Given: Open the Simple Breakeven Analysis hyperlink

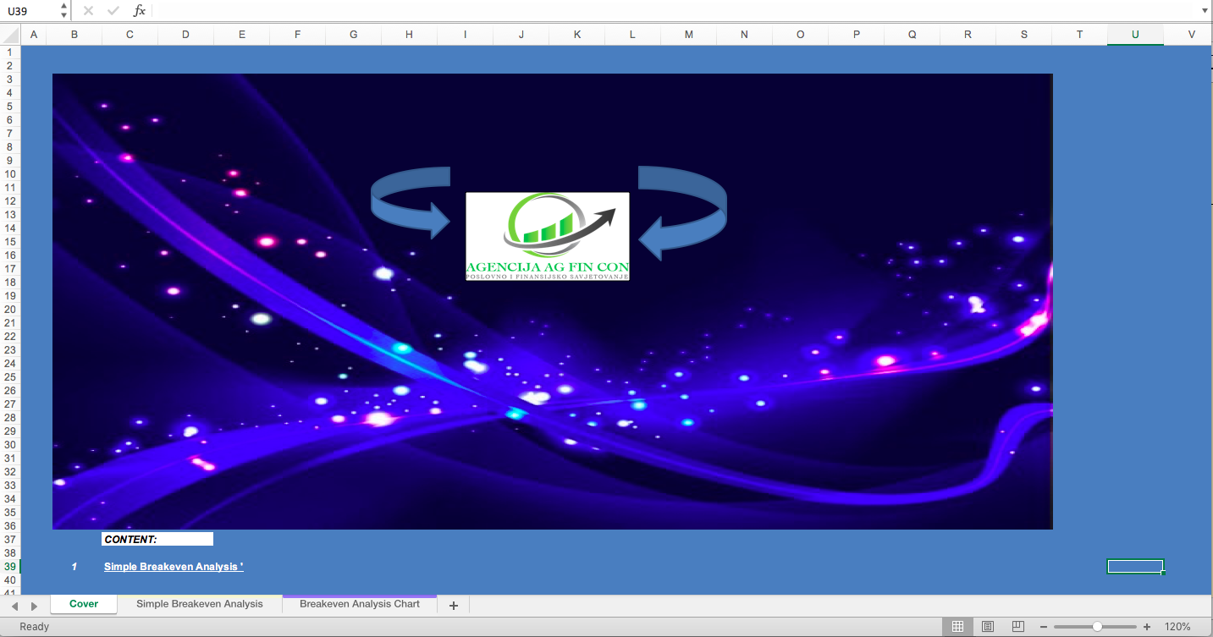Looking at the screenshot, I should tap(174, 566).
